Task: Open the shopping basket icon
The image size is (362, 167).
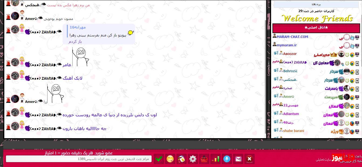Action: pos(204,159)
